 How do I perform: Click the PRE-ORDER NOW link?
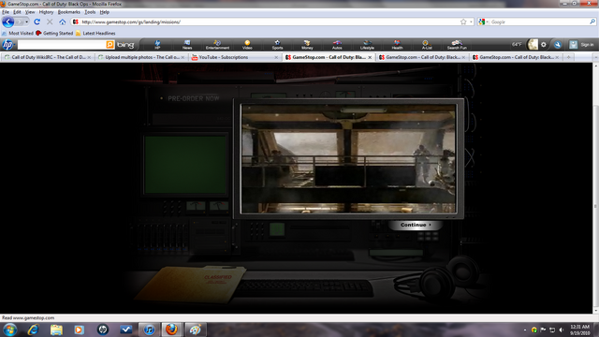pos(194,98)
